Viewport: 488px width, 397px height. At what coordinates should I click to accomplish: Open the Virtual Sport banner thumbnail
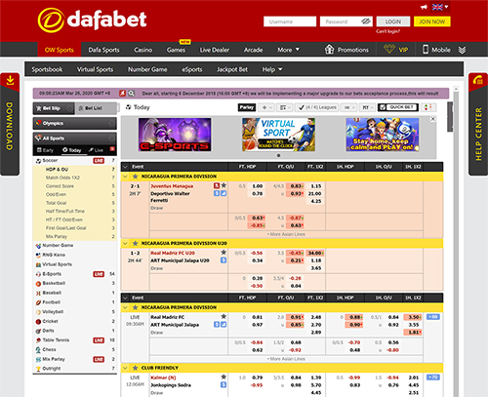pyautogui.click(x=278, y=135)
